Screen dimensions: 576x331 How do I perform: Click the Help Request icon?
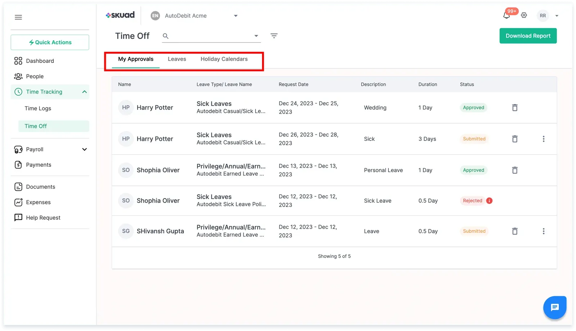coord(18,217)
